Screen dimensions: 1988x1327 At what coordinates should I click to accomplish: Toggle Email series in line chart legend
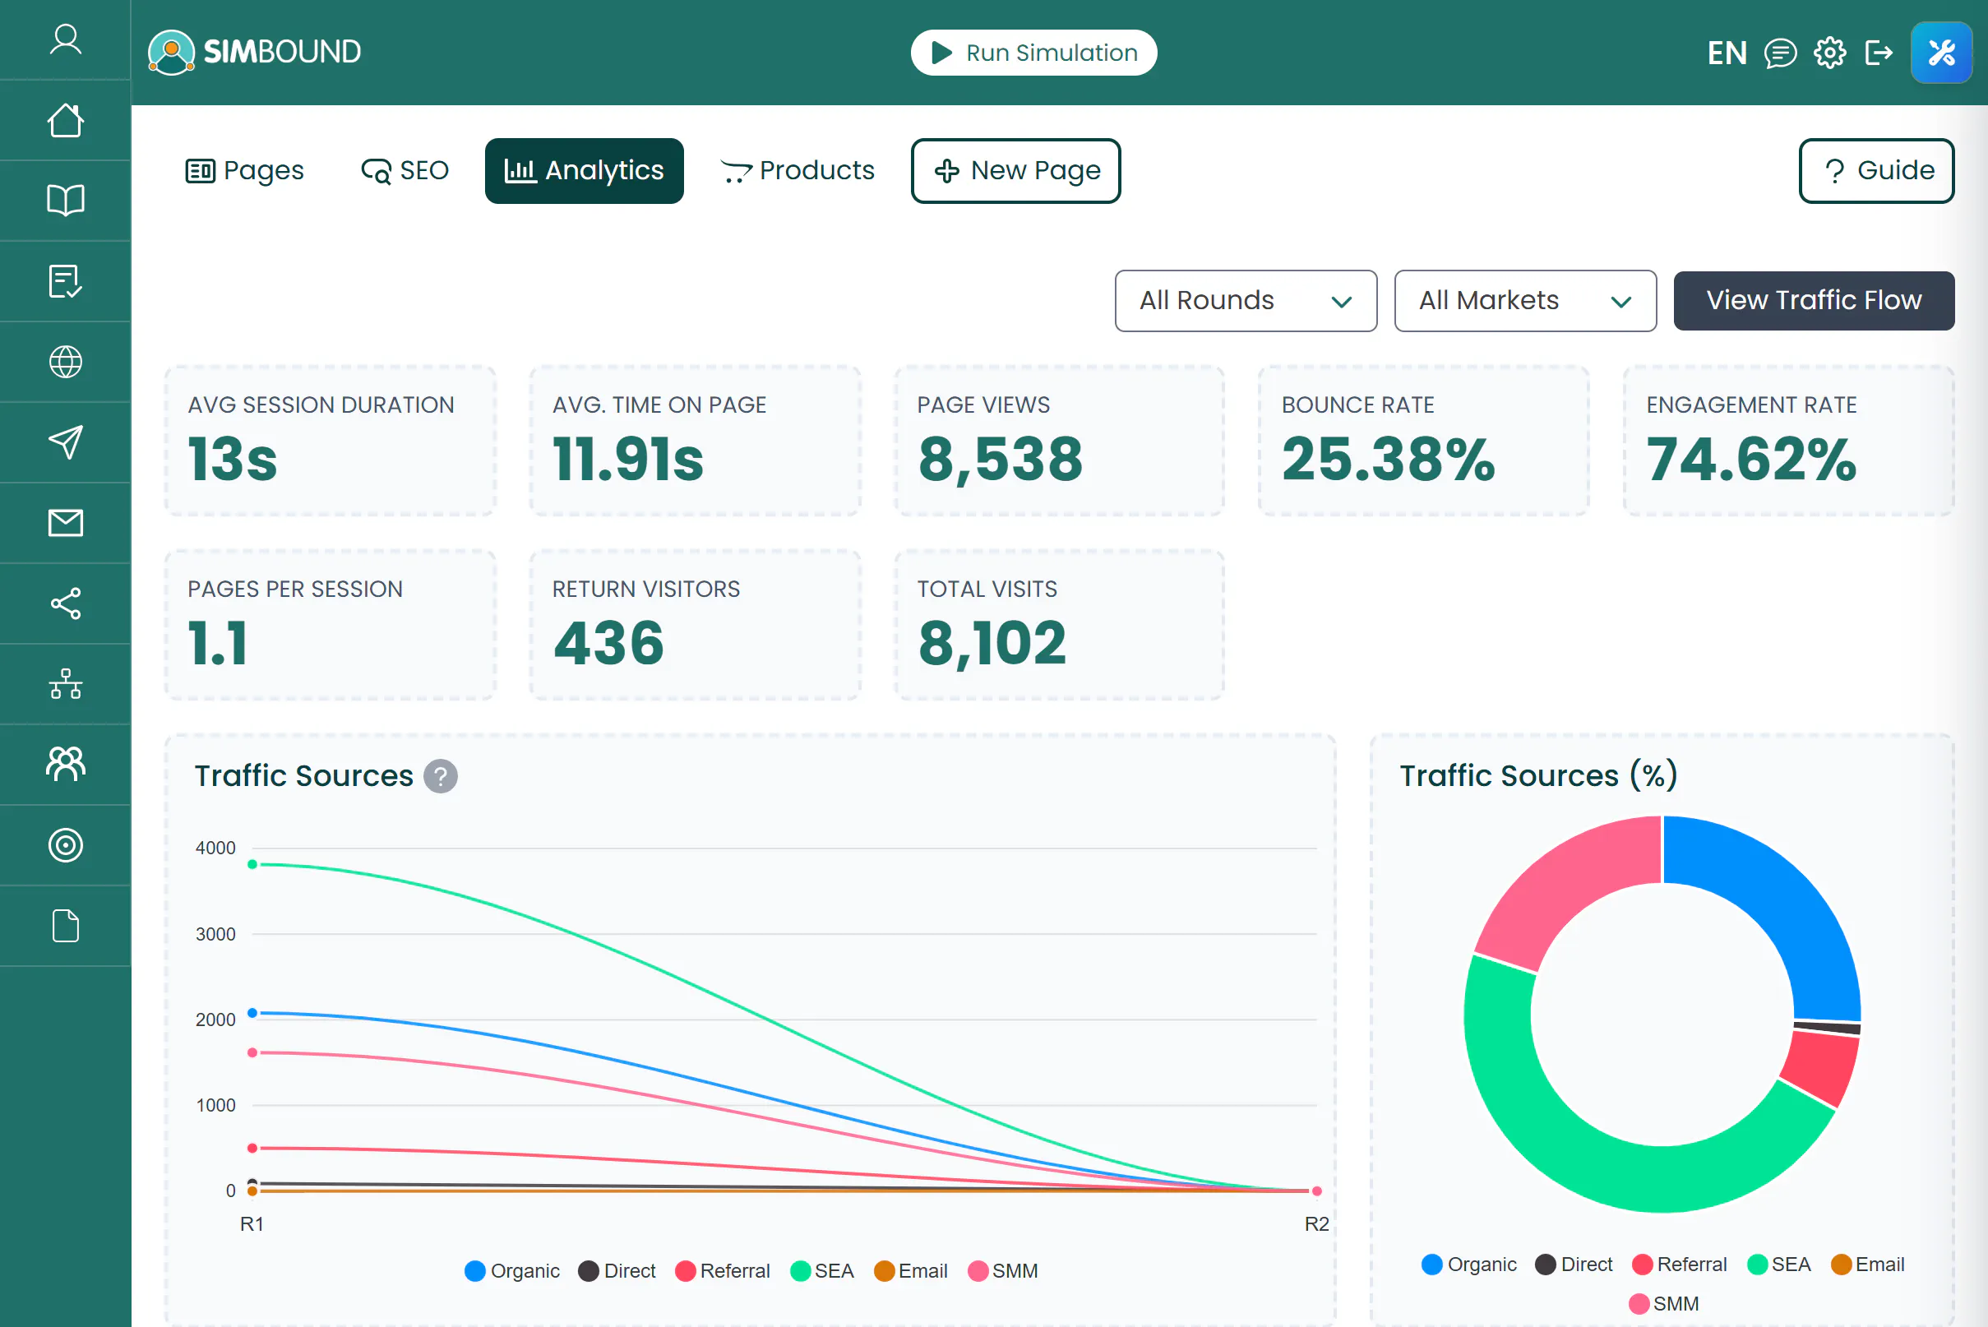tap(911, 1271)
